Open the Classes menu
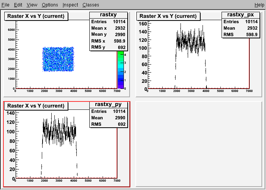 pos(91,5)
